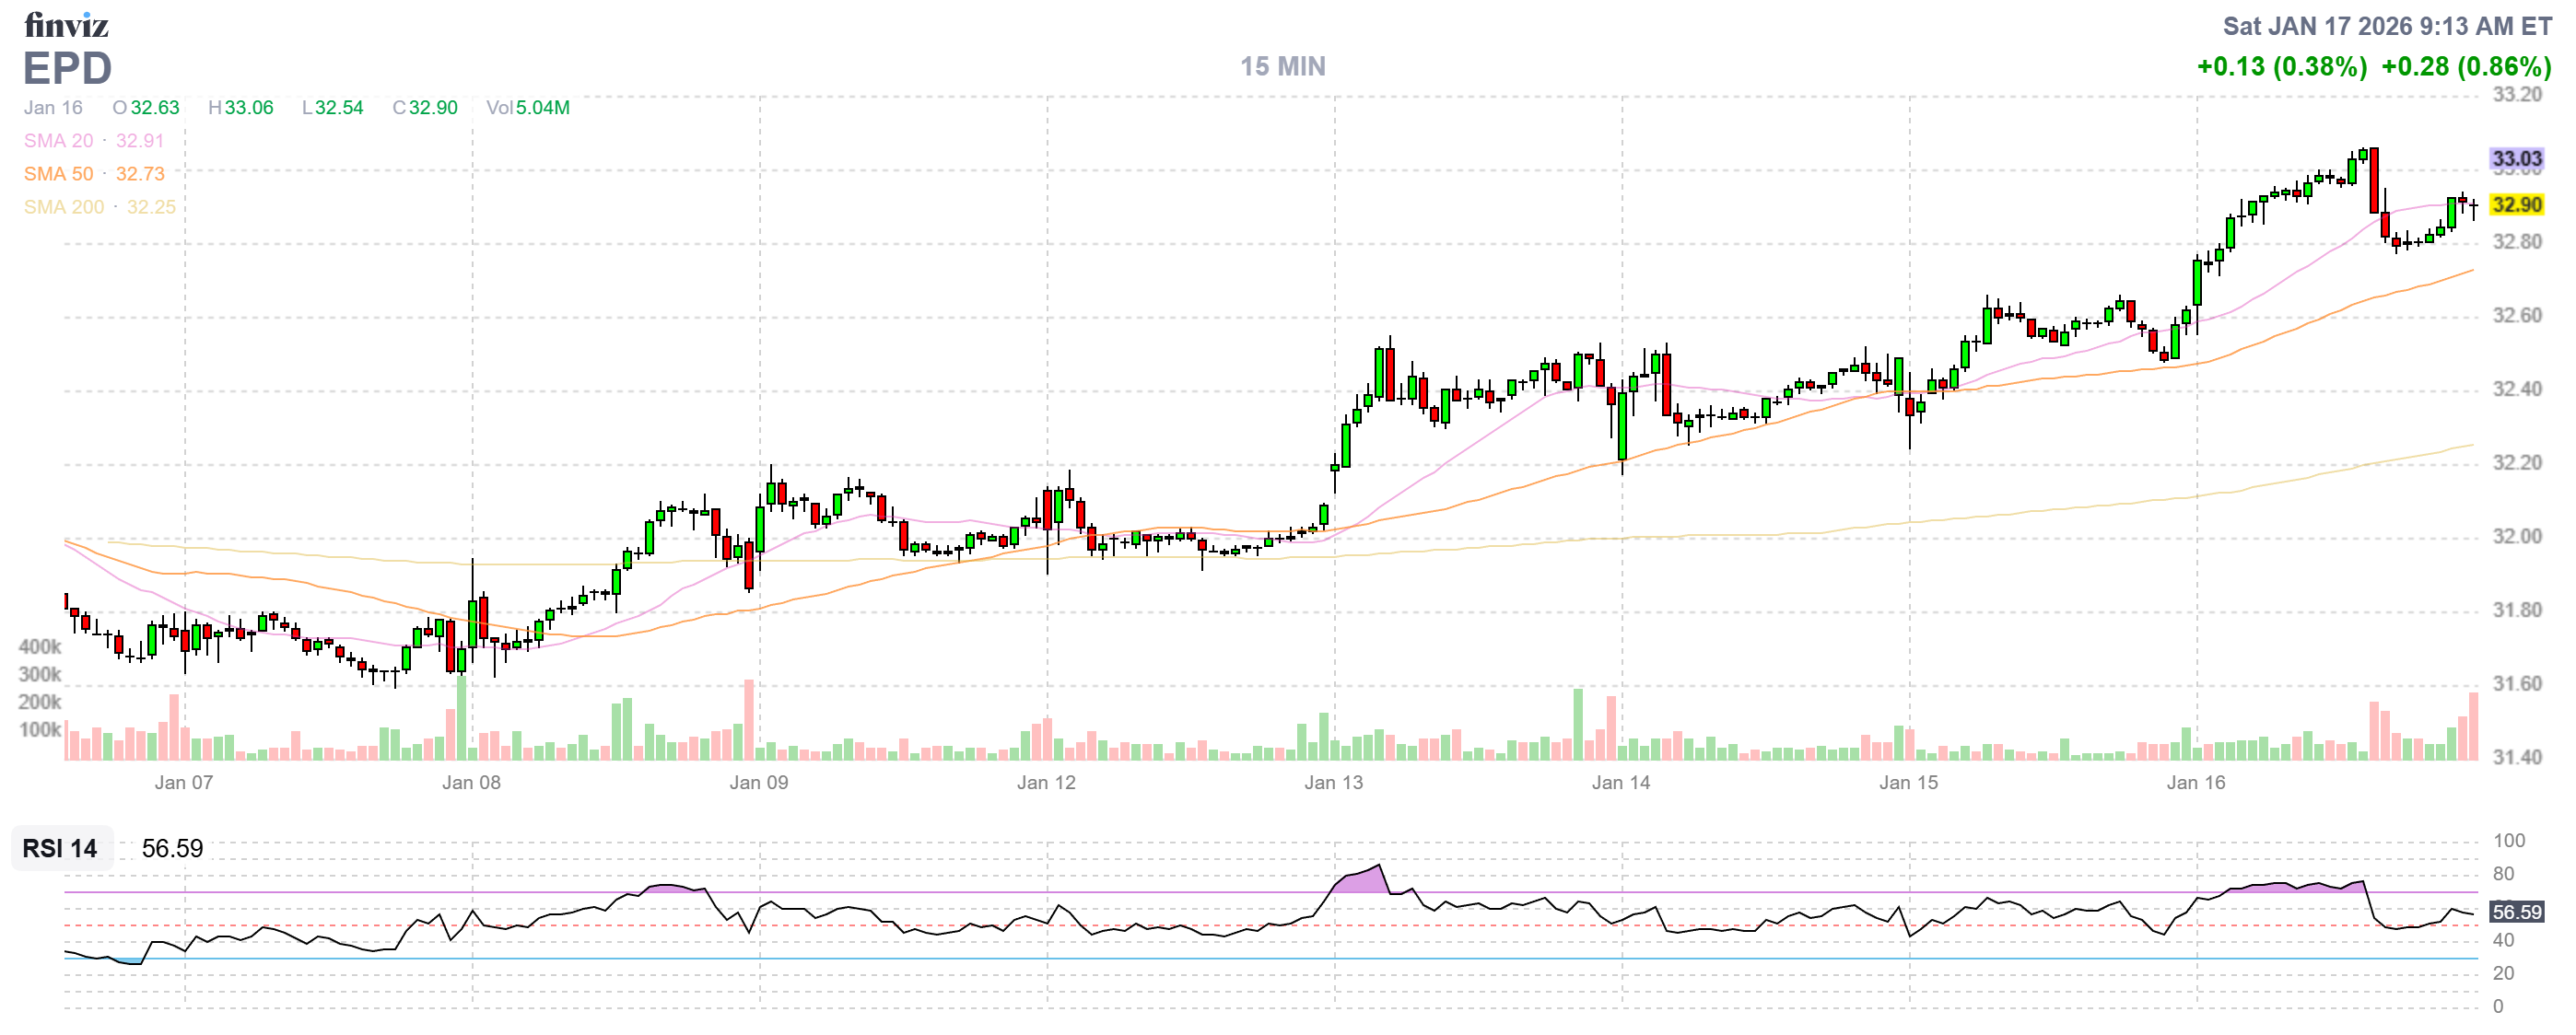Click the 33.20 price axis label

pos(2516,95)
